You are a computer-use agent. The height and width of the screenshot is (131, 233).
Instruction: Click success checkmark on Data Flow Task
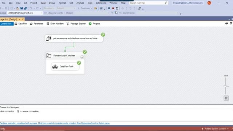pyautogui.click(x=79, y=63)
